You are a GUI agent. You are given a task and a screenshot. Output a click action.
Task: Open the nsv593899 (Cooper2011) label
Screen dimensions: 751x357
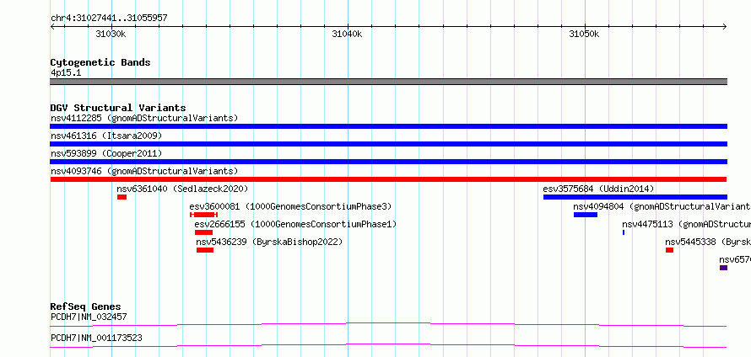pos(106,153)
